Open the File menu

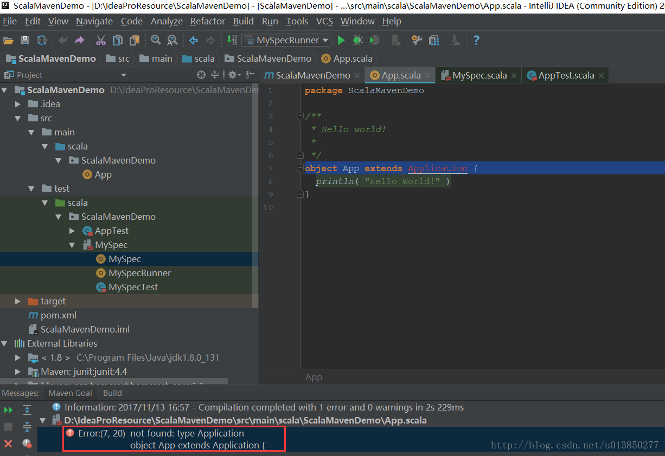10,21
